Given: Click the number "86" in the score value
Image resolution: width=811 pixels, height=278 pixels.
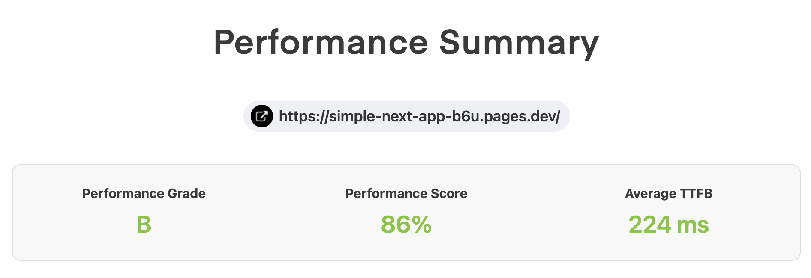Looking at the screenshot, I should pos(394,225).
